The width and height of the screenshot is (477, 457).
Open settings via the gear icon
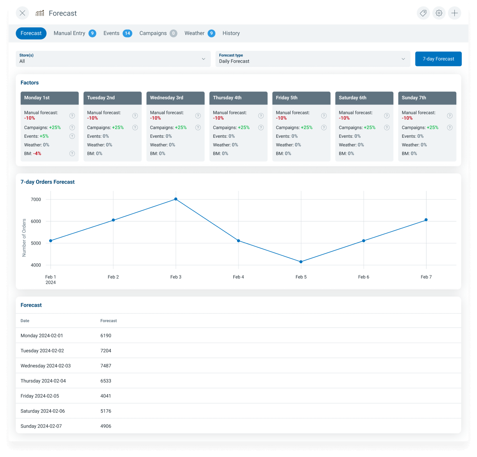point(439,13)
